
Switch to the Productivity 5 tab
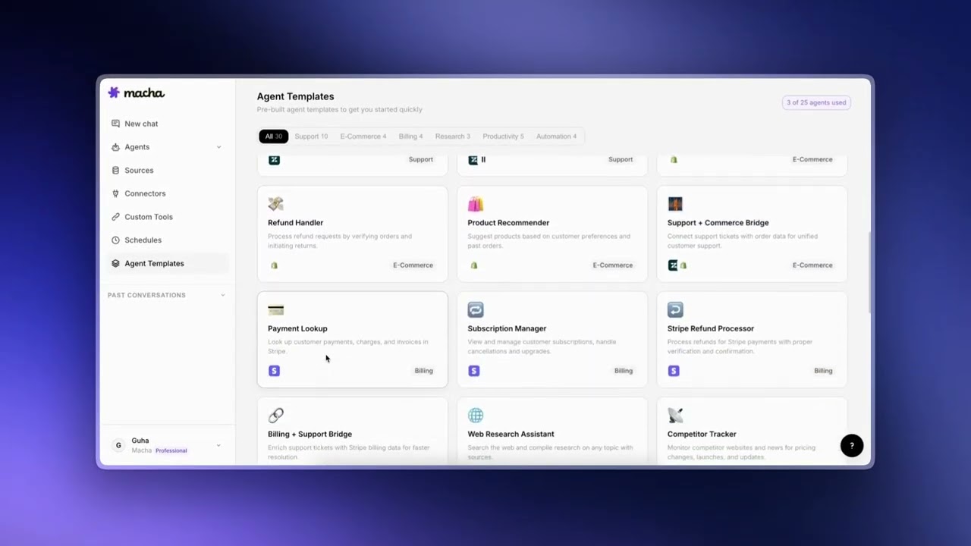click(x=503, y=136)
